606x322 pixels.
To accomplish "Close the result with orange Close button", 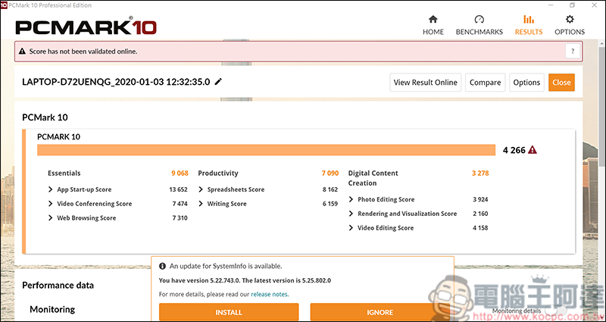I will (x=561, y=83).
